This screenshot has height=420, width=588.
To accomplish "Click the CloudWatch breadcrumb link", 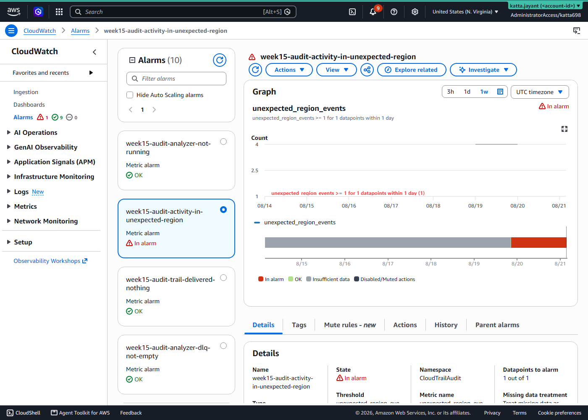I will 39,31.
